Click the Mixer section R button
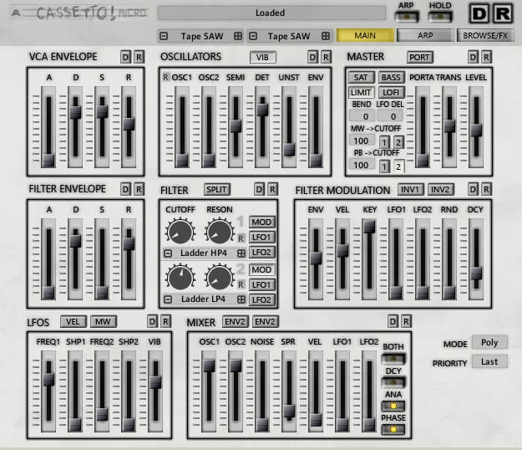 (x=406, y=322)
